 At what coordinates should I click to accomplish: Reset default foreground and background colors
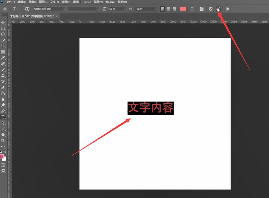pos(1,152)
